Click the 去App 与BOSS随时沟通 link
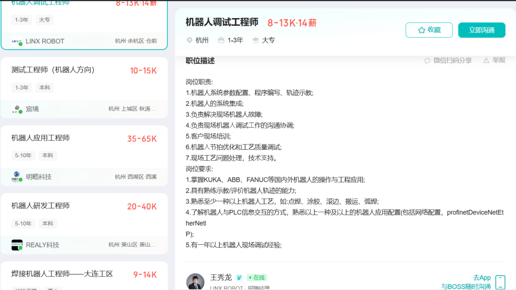 click(x=466, y=282)
